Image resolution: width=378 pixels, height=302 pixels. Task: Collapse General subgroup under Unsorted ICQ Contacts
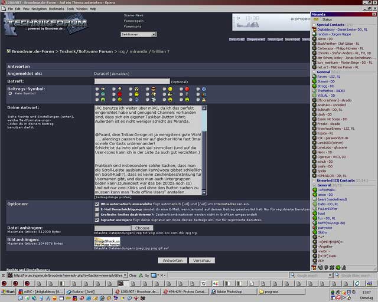click(x=314, y=185)
